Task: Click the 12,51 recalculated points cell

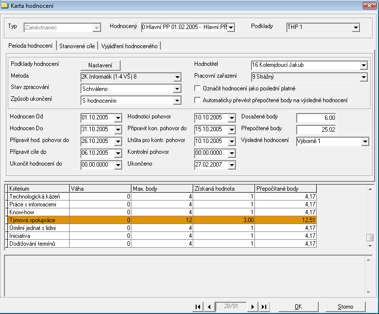Action: [286, 220]
